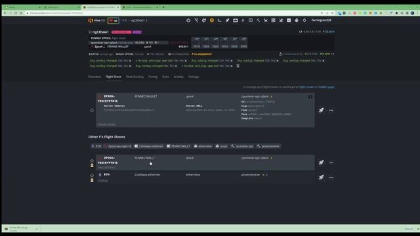Follow the Wallets page link
420x236 pixels.
tap(326, 87)
